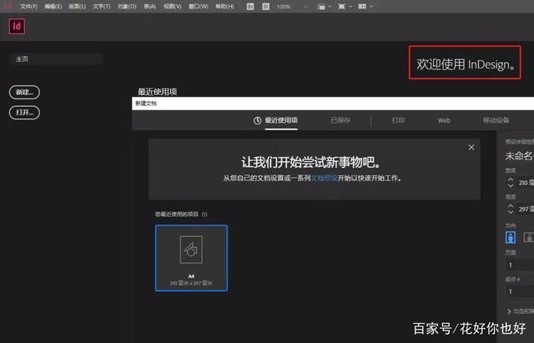Click the 最近使用项 heading on the home screen
This screenshot has width=534, height=343.
(x=158, y=92)
